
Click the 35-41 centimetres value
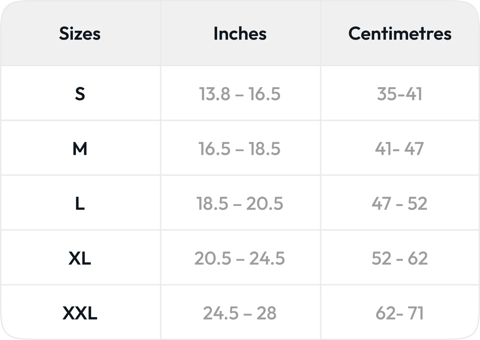400,94
